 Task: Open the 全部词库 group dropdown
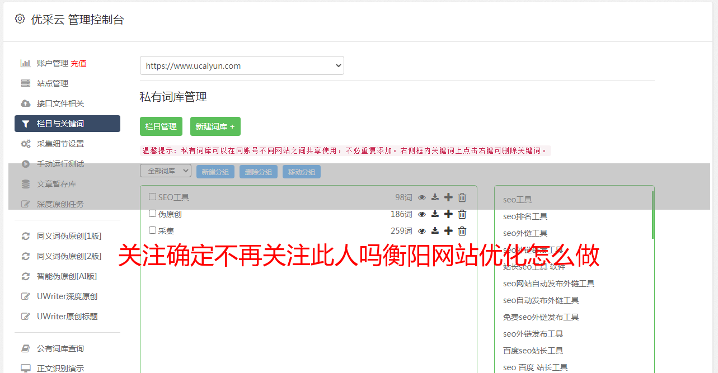[166, 171]
